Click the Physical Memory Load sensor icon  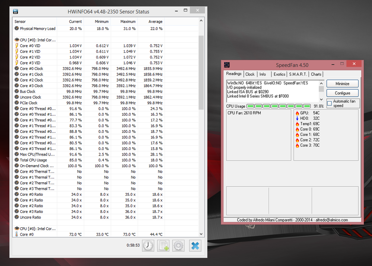point(17,28)
